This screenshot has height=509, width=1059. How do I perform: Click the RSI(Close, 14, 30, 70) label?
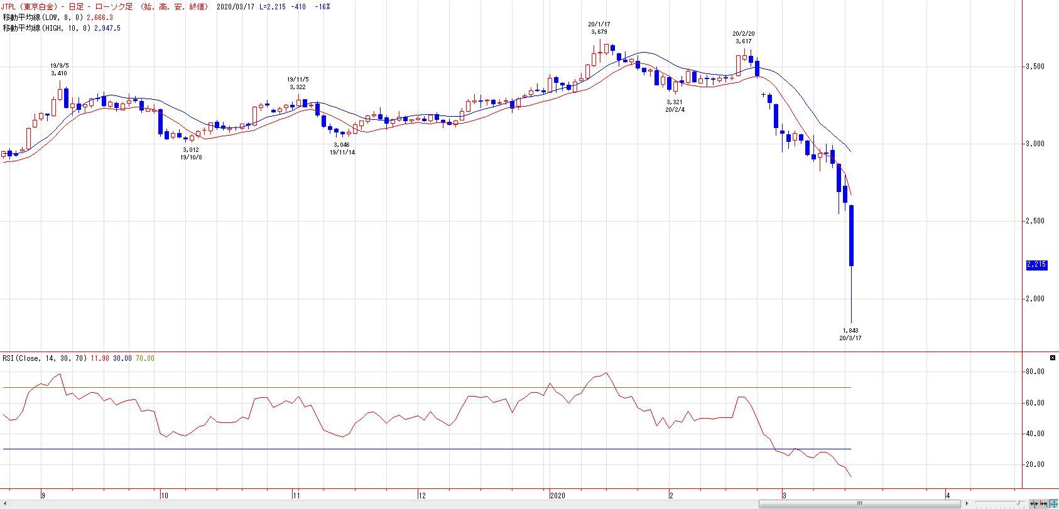click(45, 358)
